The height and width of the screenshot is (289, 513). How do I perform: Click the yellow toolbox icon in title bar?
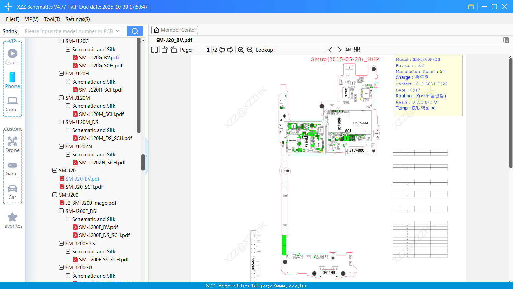(x=471, y=7)
